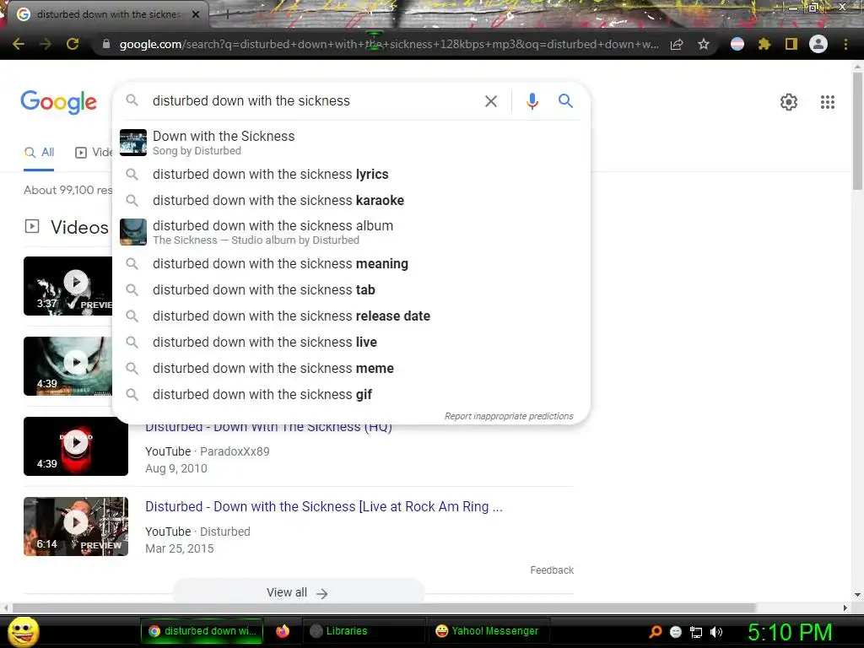Image resolution: width=864 pixels, height=648 pixels.
Task: Choose the tab suggestion
Action: coord(351,290)
